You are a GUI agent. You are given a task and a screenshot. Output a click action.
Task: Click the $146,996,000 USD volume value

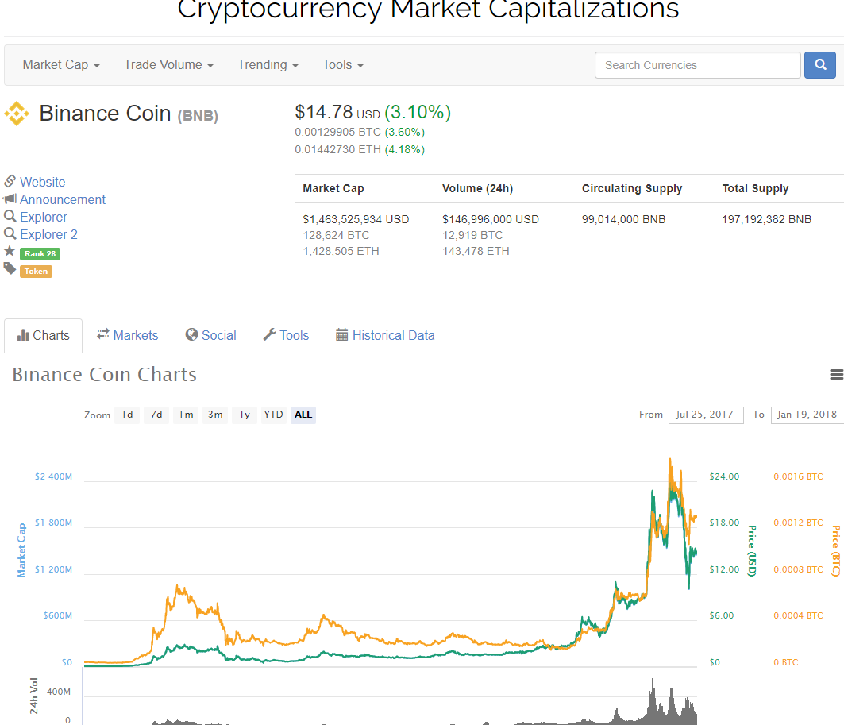tap(491, 220)
